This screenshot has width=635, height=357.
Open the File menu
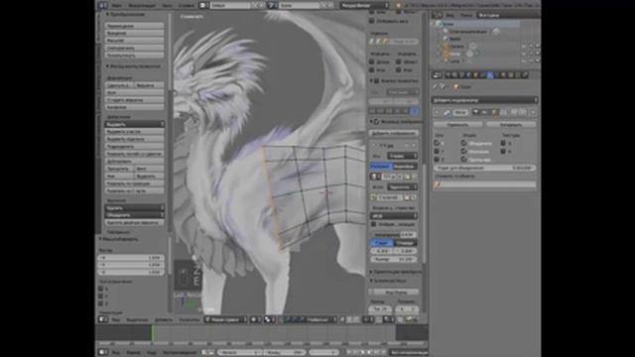coord(116,5)
